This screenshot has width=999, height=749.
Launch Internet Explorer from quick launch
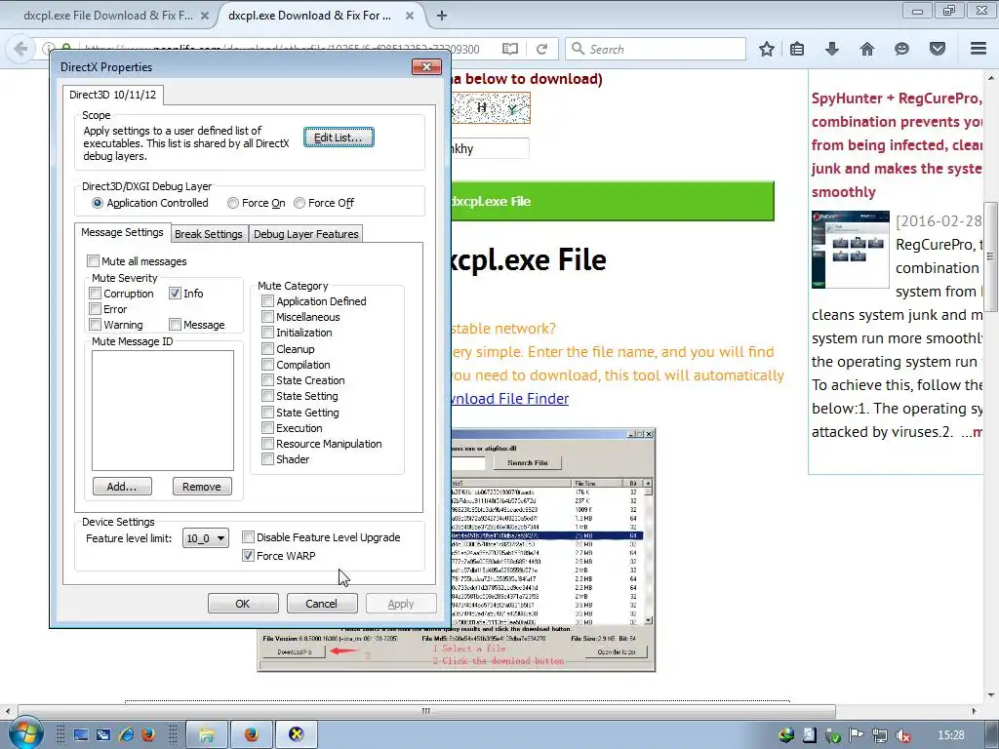(126, 735)
